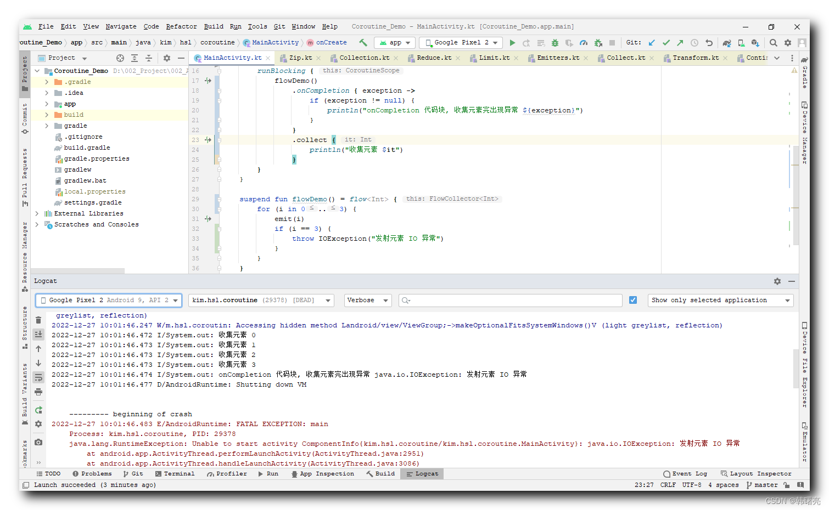Open the logcat device selector dropdown
This screenshot has height=510, width=829.
(x=109, y=301)
